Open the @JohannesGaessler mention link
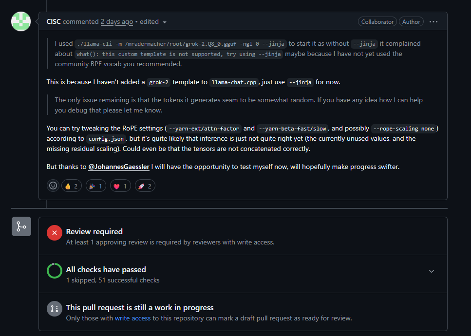 119,167
